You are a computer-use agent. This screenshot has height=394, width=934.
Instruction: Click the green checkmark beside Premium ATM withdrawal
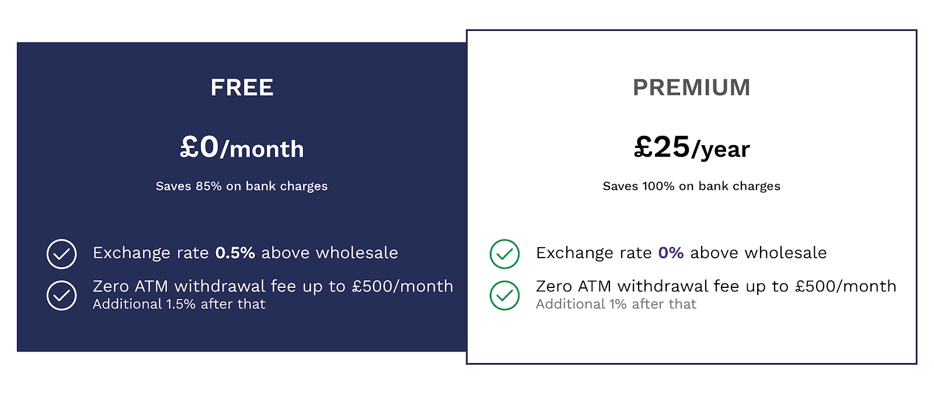[x=504, y=295]
